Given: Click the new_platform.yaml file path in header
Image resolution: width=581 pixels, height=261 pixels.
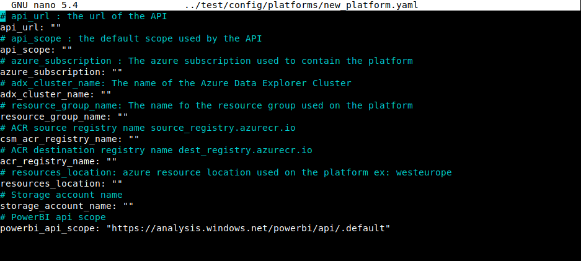Looking at the screenshot, I should click(x=301, y=5).
